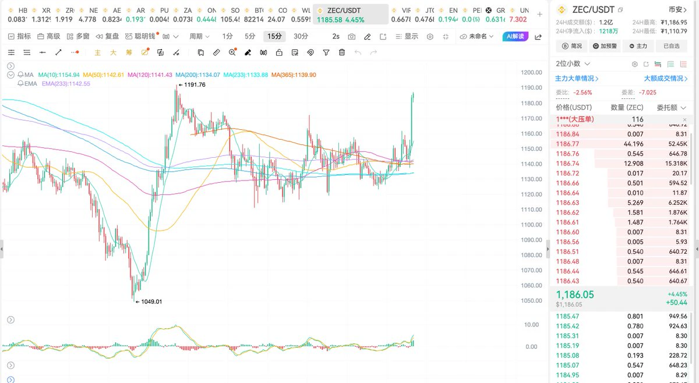Image resolution: width=699 pixels, height=383 pixels.
Task: Open the 主力大单情况 link
Action: click(577, 78)
